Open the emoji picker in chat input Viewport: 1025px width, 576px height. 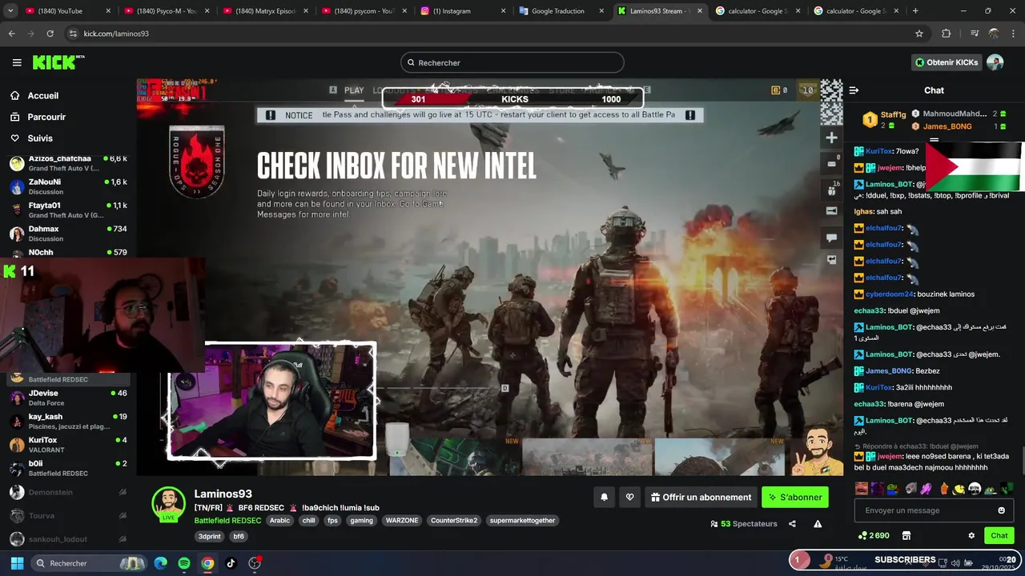tap(1001, 510)
